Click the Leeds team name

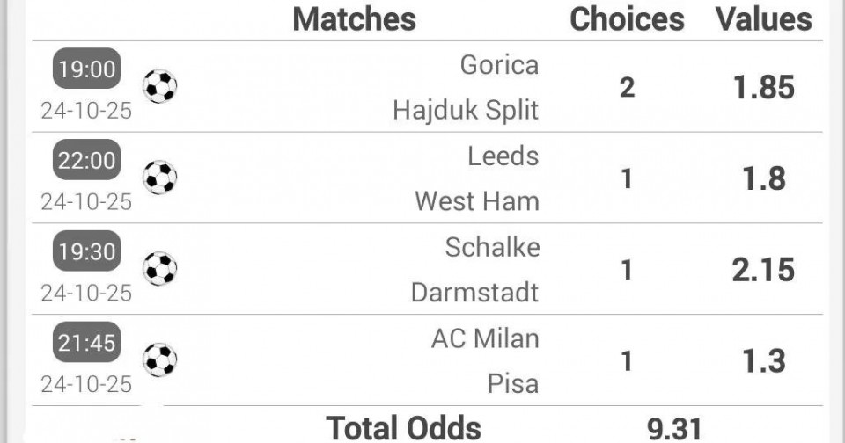[x=503, y=156]
